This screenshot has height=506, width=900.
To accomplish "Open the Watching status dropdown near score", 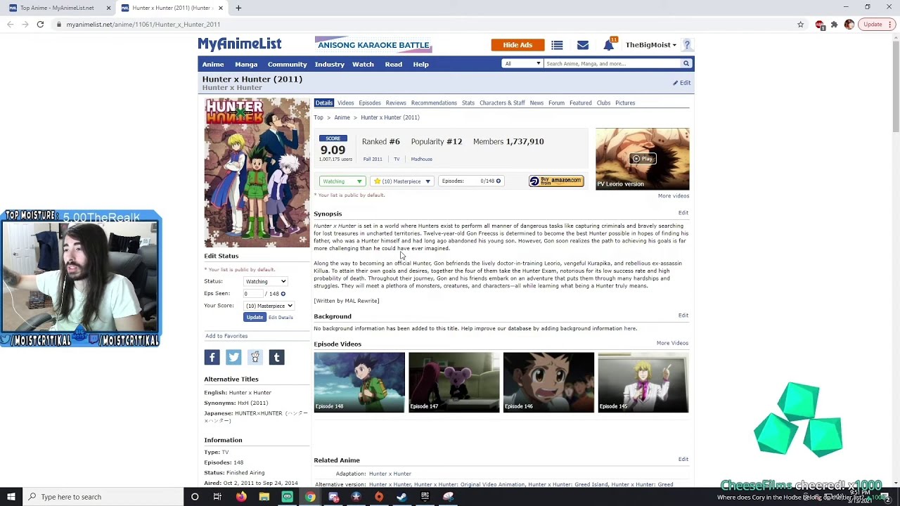I will click(x=342, y=181).
